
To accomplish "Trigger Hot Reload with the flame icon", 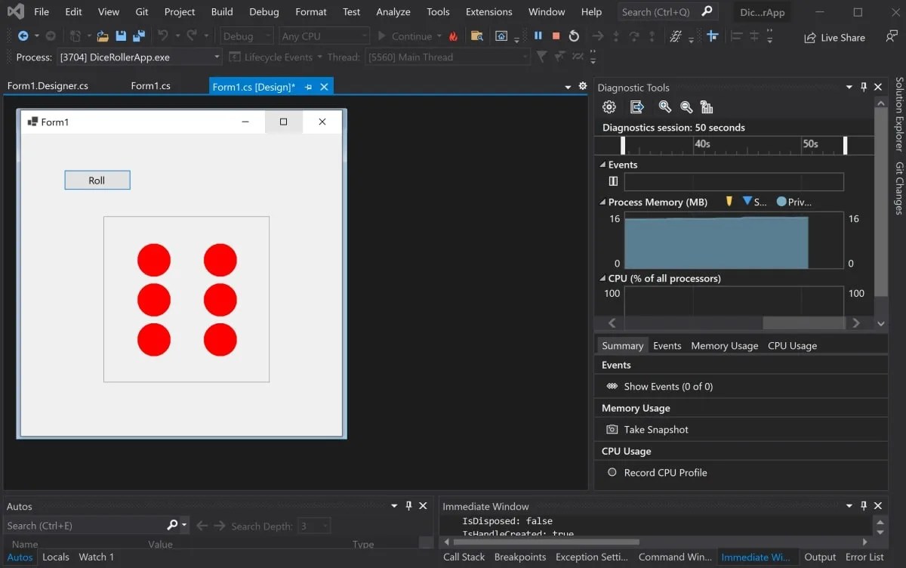I will (x=451, y=35).
